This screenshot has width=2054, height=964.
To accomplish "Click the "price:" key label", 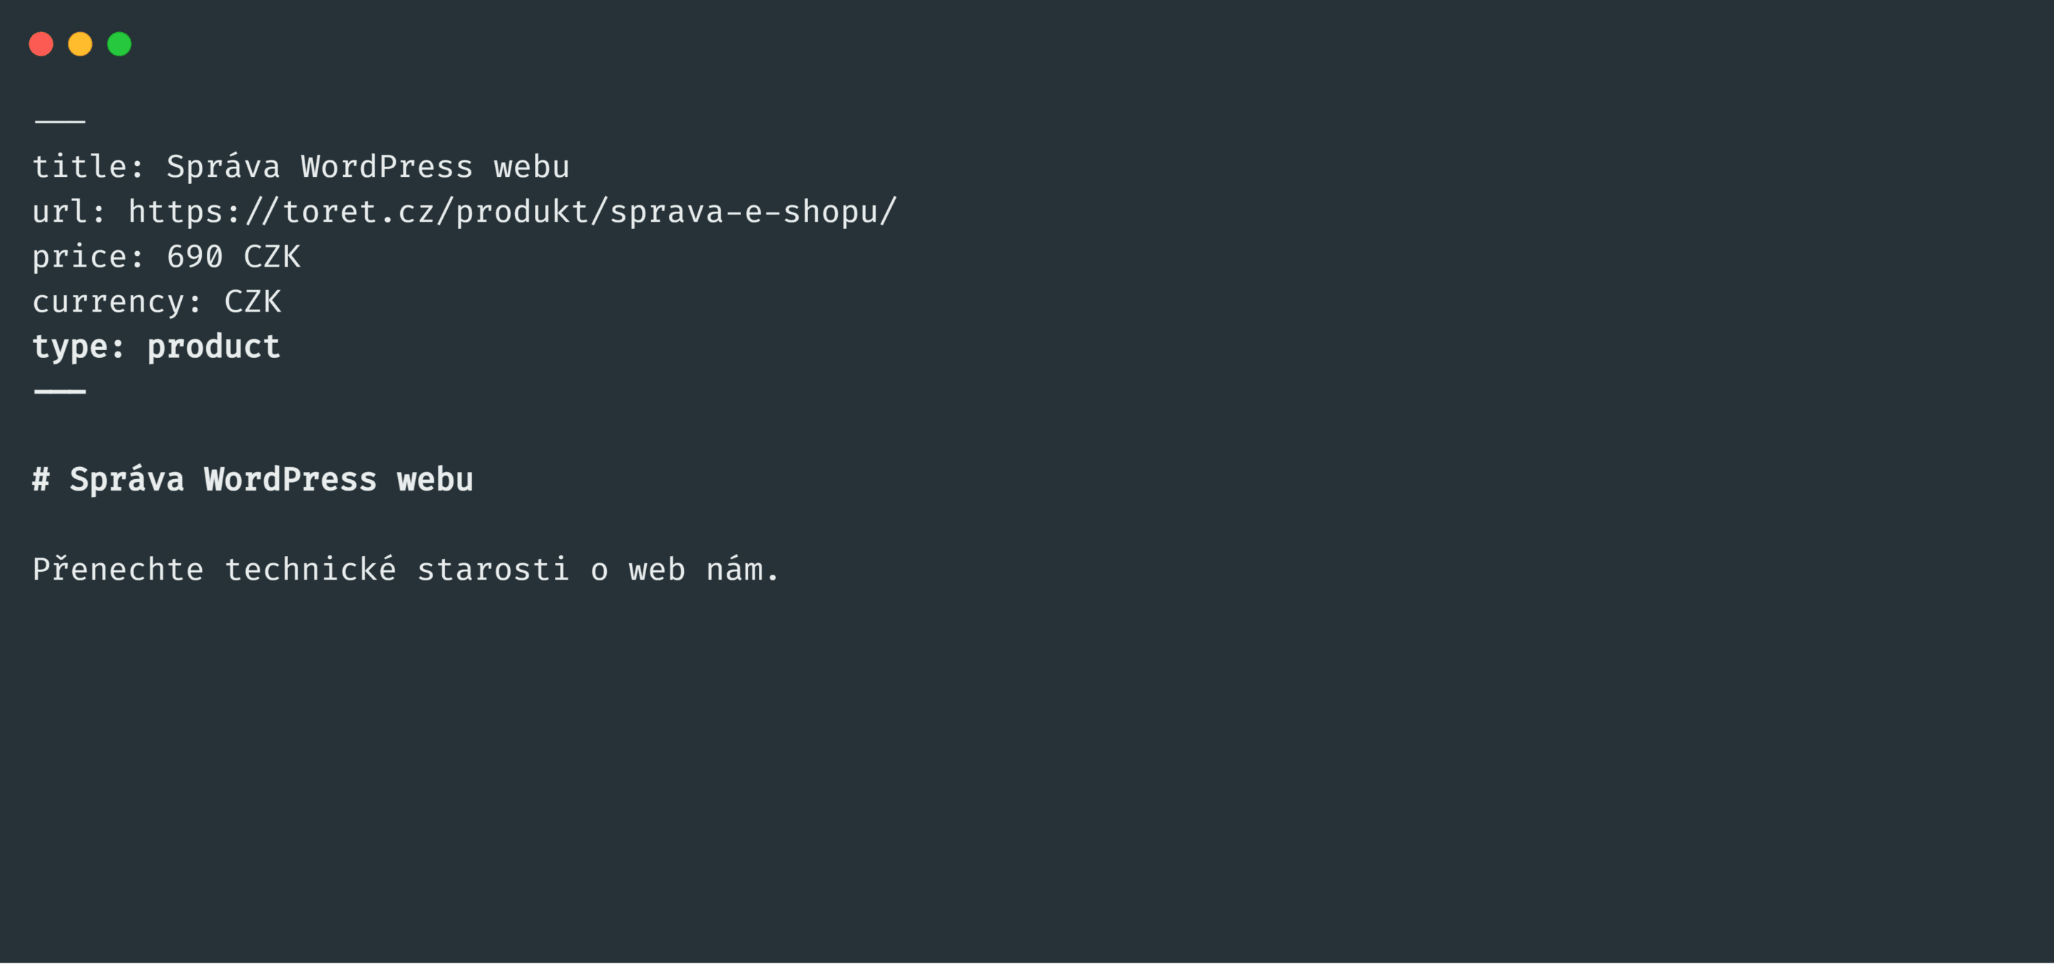I will [x=88, y=257].
